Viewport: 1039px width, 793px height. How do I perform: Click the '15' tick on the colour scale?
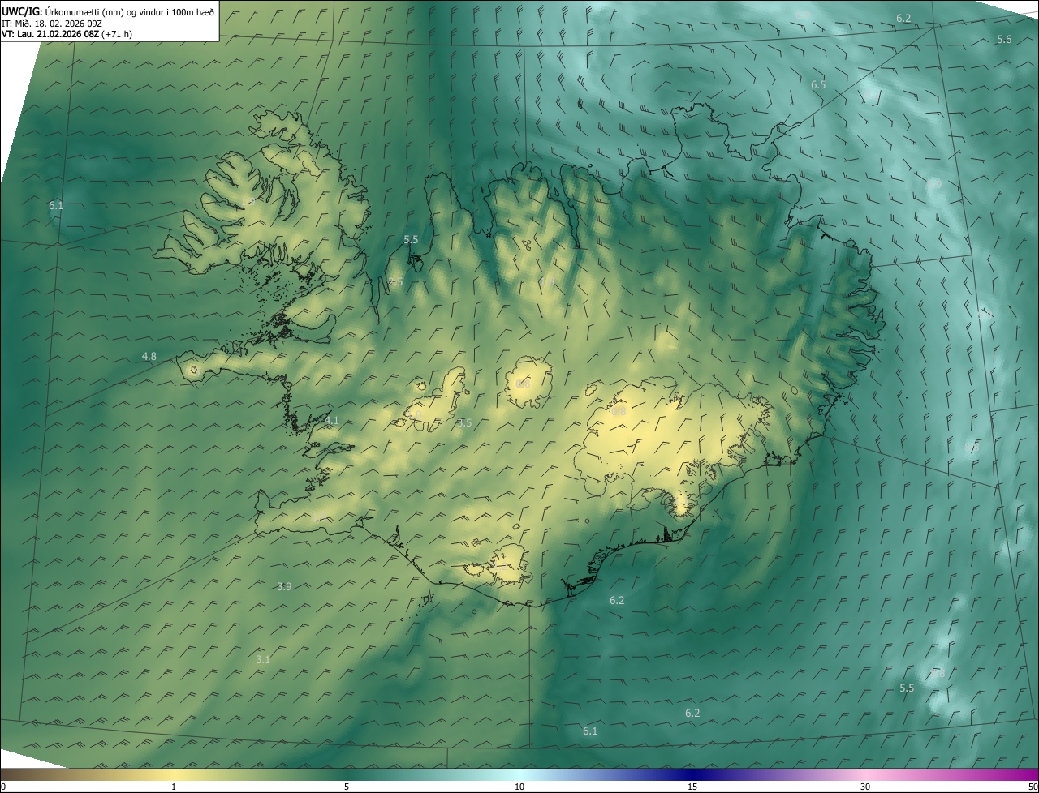[692, 787]
